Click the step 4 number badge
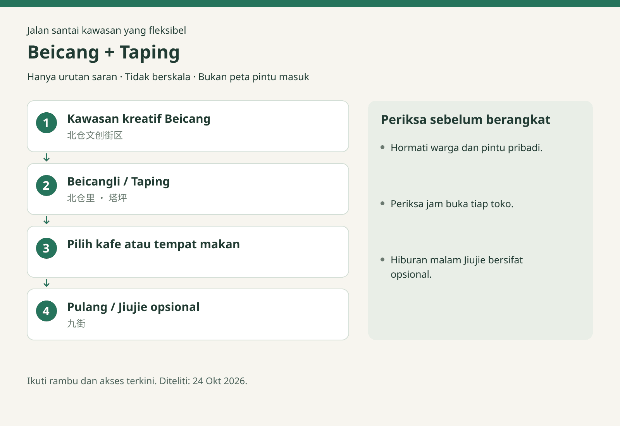 click(46, 311)
